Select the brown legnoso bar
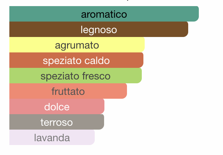 (99, 29)
